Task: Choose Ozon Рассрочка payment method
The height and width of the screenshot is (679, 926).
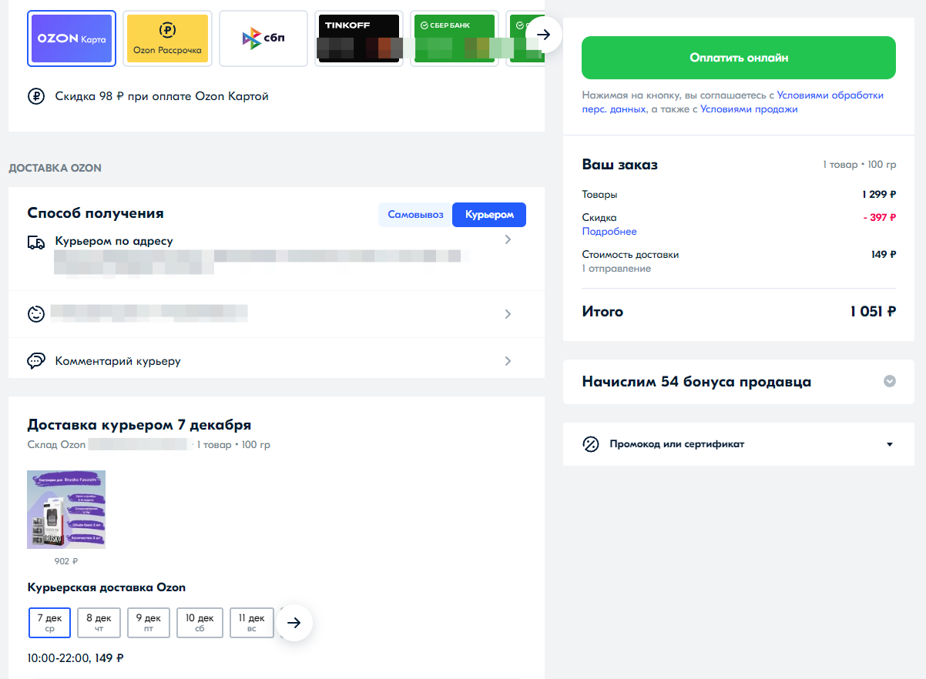Action: coord(167,38)
